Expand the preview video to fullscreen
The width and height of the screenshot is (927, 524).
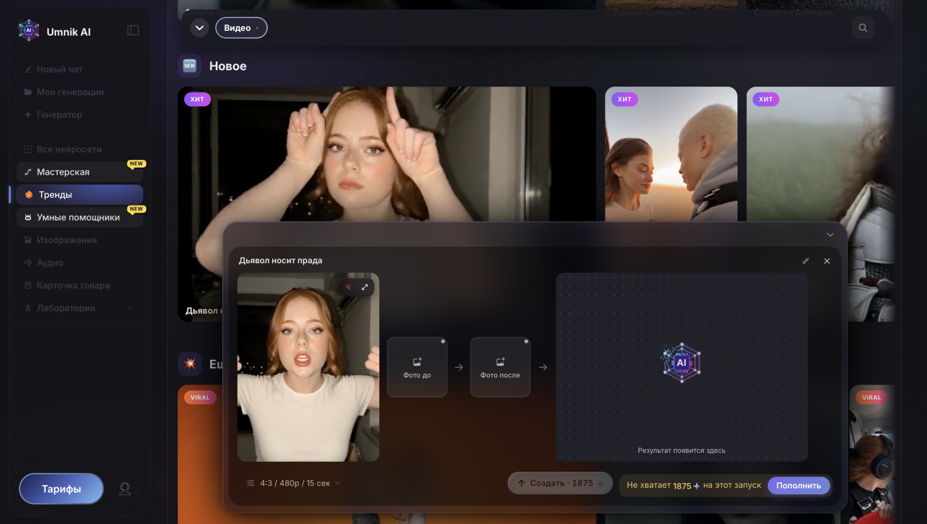click(365, 287)
